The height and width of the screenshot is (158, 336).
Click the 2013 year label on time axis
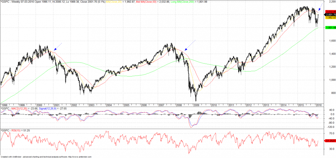pyautogui.click(x=266, y=105)
